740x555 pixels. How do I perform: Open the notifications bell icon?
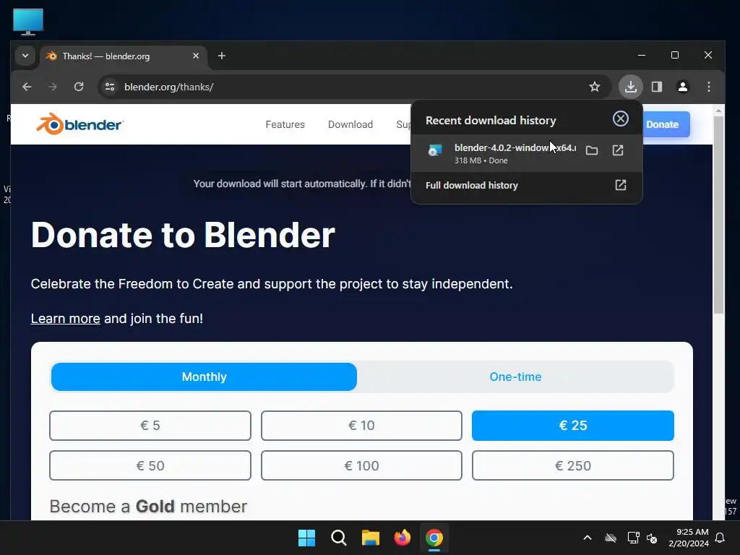click(x=720, y=538)
